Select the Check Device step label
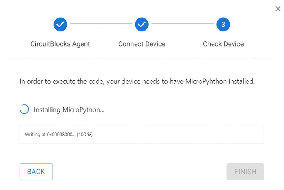The image size is (284, 190). [x=223, y=44]
